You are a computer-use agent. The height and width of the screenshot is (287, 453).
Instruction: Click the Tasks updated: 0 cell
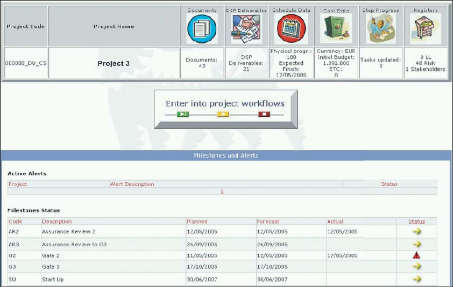(x=381, y=63)
